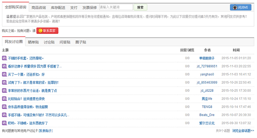Switch to the 商品咨询 tab
Screen dimensions: 257x138
pyautogui.click(x=39, y=8)
